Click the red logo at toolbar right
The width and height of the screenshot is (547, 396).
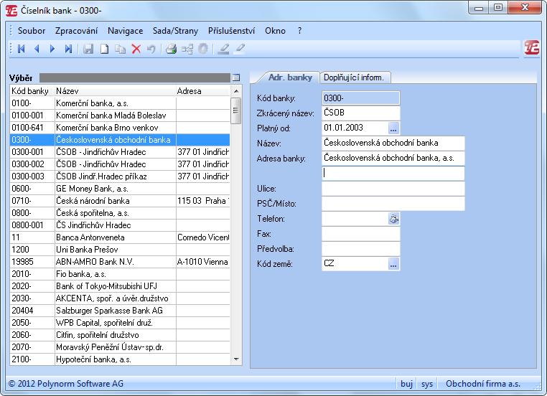pos(532,48)
